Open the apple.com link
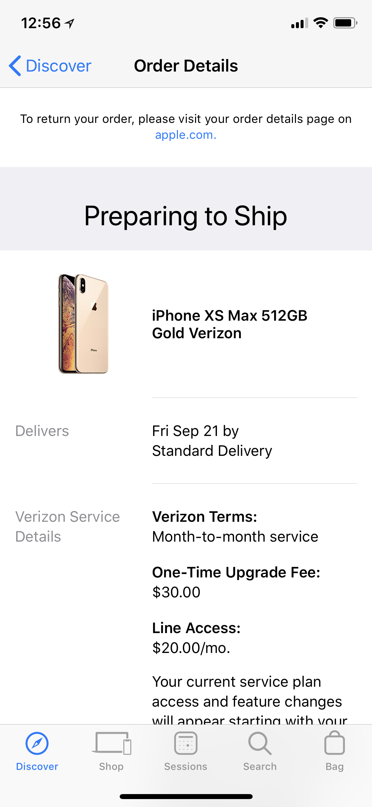The width and height of the screenshot is (372, 807). 186,135
